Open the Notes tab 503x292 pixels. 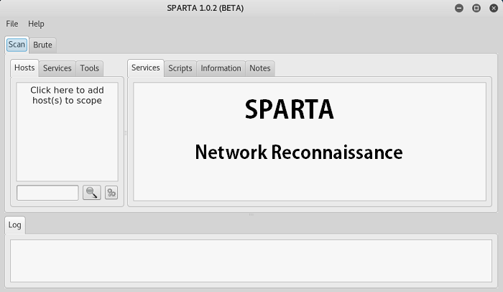point(260,68)
